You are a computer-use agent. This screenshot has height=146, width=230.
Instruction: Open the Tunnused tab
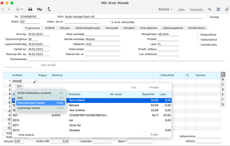coord(112,28)
